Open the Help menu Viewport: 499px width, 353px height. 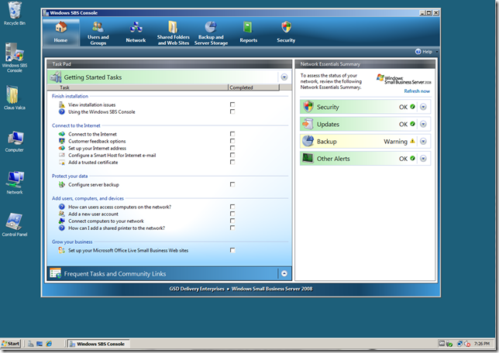424,52
